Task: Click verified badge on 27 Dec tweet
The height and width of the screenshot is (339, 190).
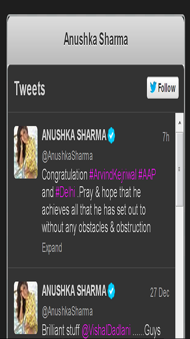Action: (112, 291)
